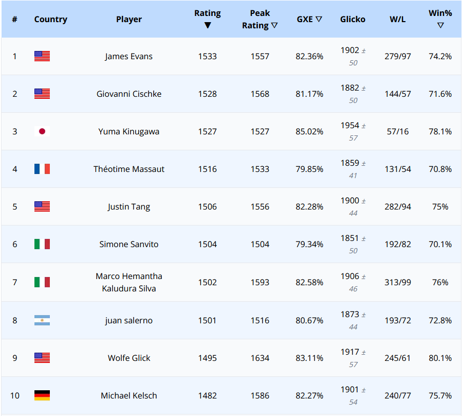
Task: Click the US flag beside Justin Tang
Action: 42,206
